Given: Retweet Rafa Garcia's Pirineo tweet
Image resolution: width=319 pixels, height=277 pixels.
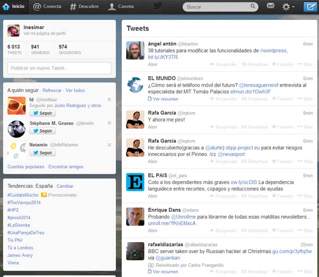Looking at the screenshot, I should (x=255, y=161).
